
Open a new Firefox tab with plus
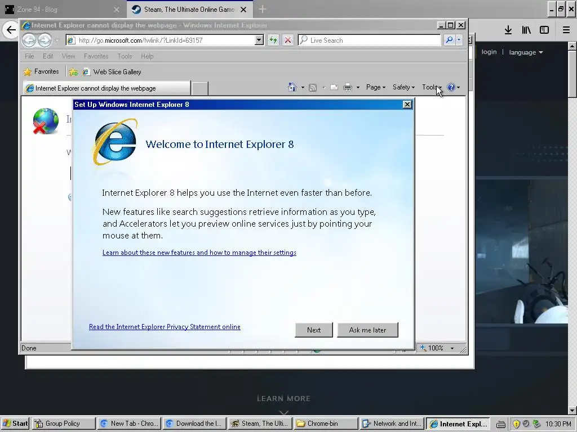click(263, 9)
